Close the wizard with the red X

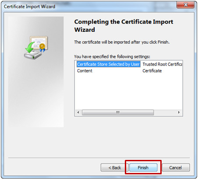click(x=186, y=5)
